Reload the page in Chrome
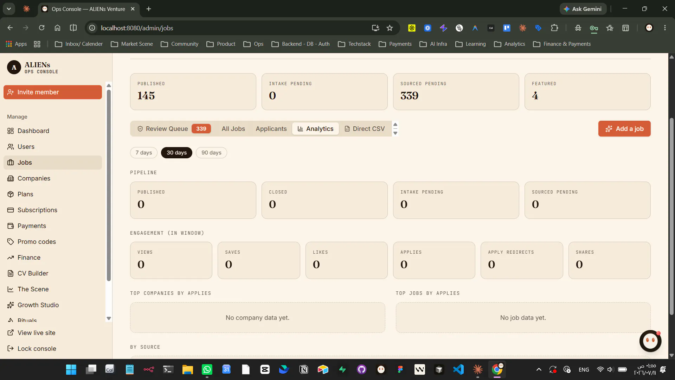This screenshot has height=380, width=675. [x=41, y=28]
